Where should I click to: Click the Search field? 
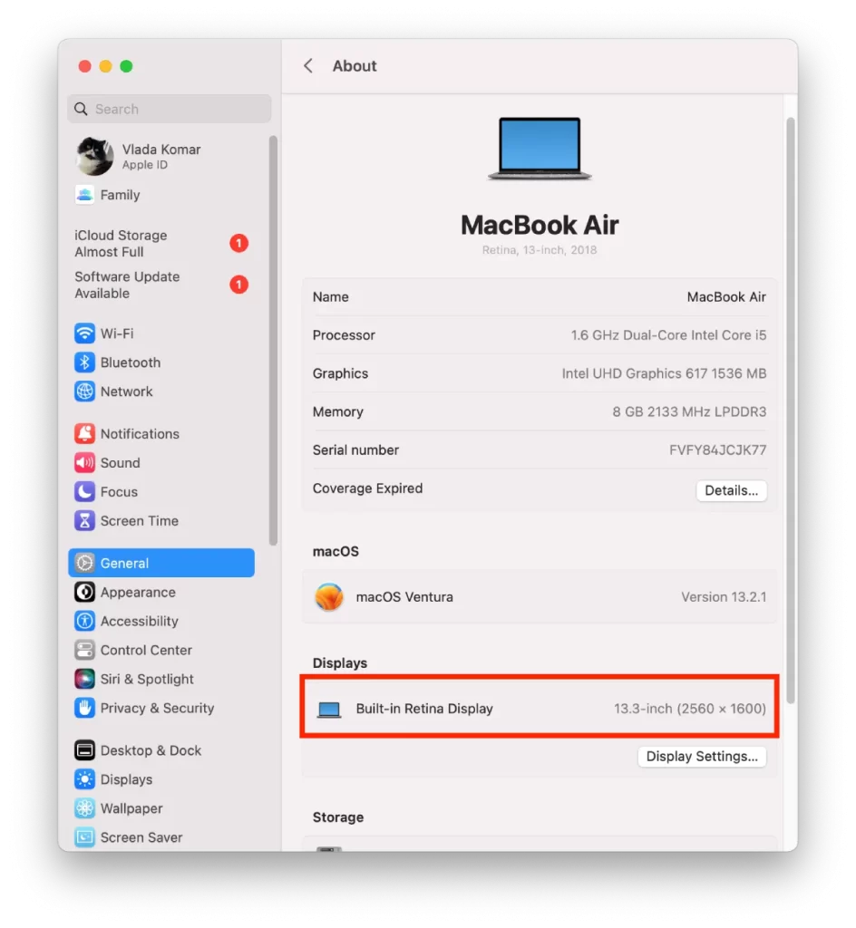coord(170,109)
